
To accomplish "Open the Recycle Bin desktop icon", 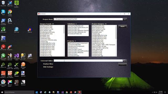I will coord(3,3).
